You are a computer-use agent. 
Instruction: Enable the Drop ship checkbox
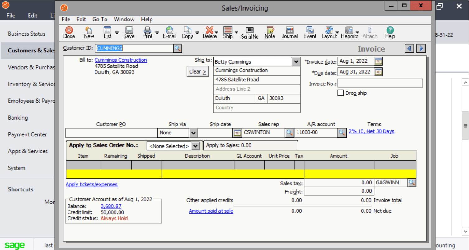[340, 93]
